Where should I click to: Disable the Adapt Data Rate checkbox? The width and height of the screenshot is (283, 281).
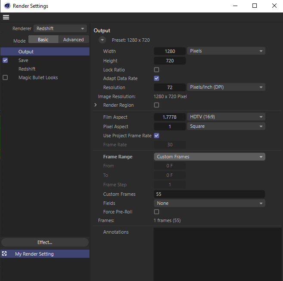(157, 78)
